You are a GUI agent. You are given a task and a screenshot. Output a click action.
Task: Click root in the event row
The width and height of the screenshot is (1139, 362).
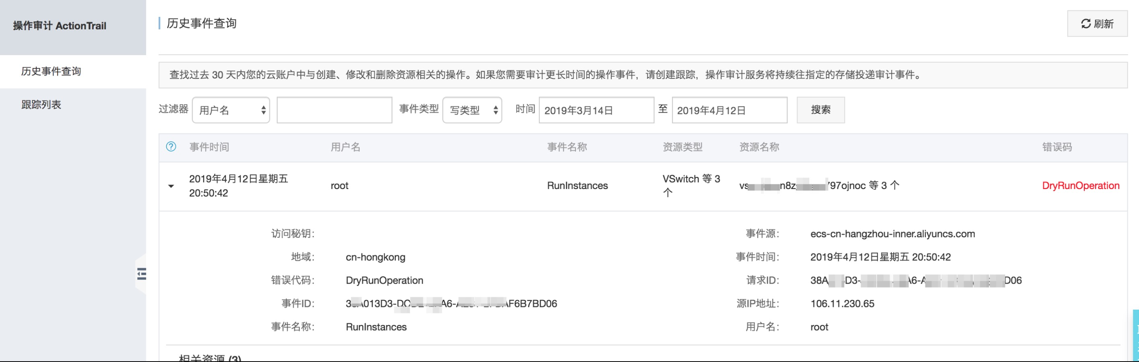coord(339,186)
